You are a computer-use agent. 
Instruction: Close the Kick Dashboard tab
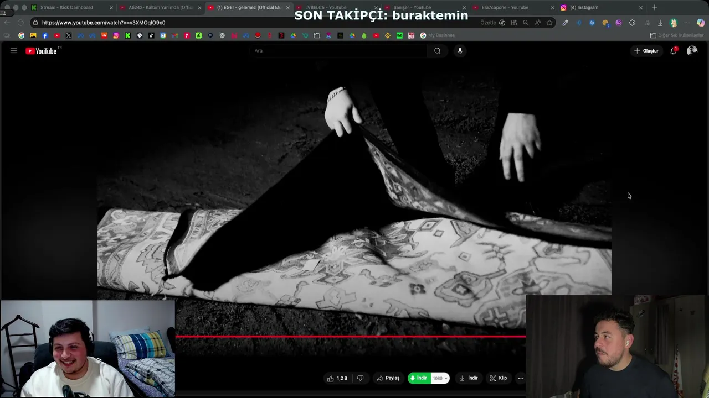pyautogui.click(x=111, y=7)
